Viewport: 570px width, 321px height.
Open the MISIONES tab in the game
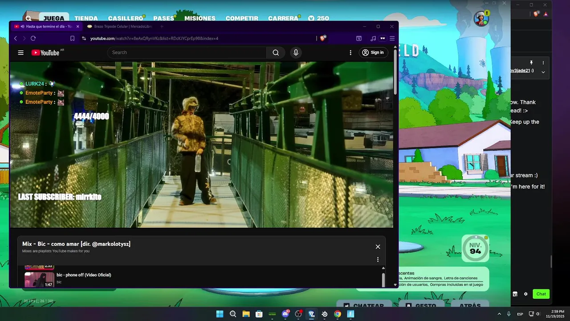[200, 18]
